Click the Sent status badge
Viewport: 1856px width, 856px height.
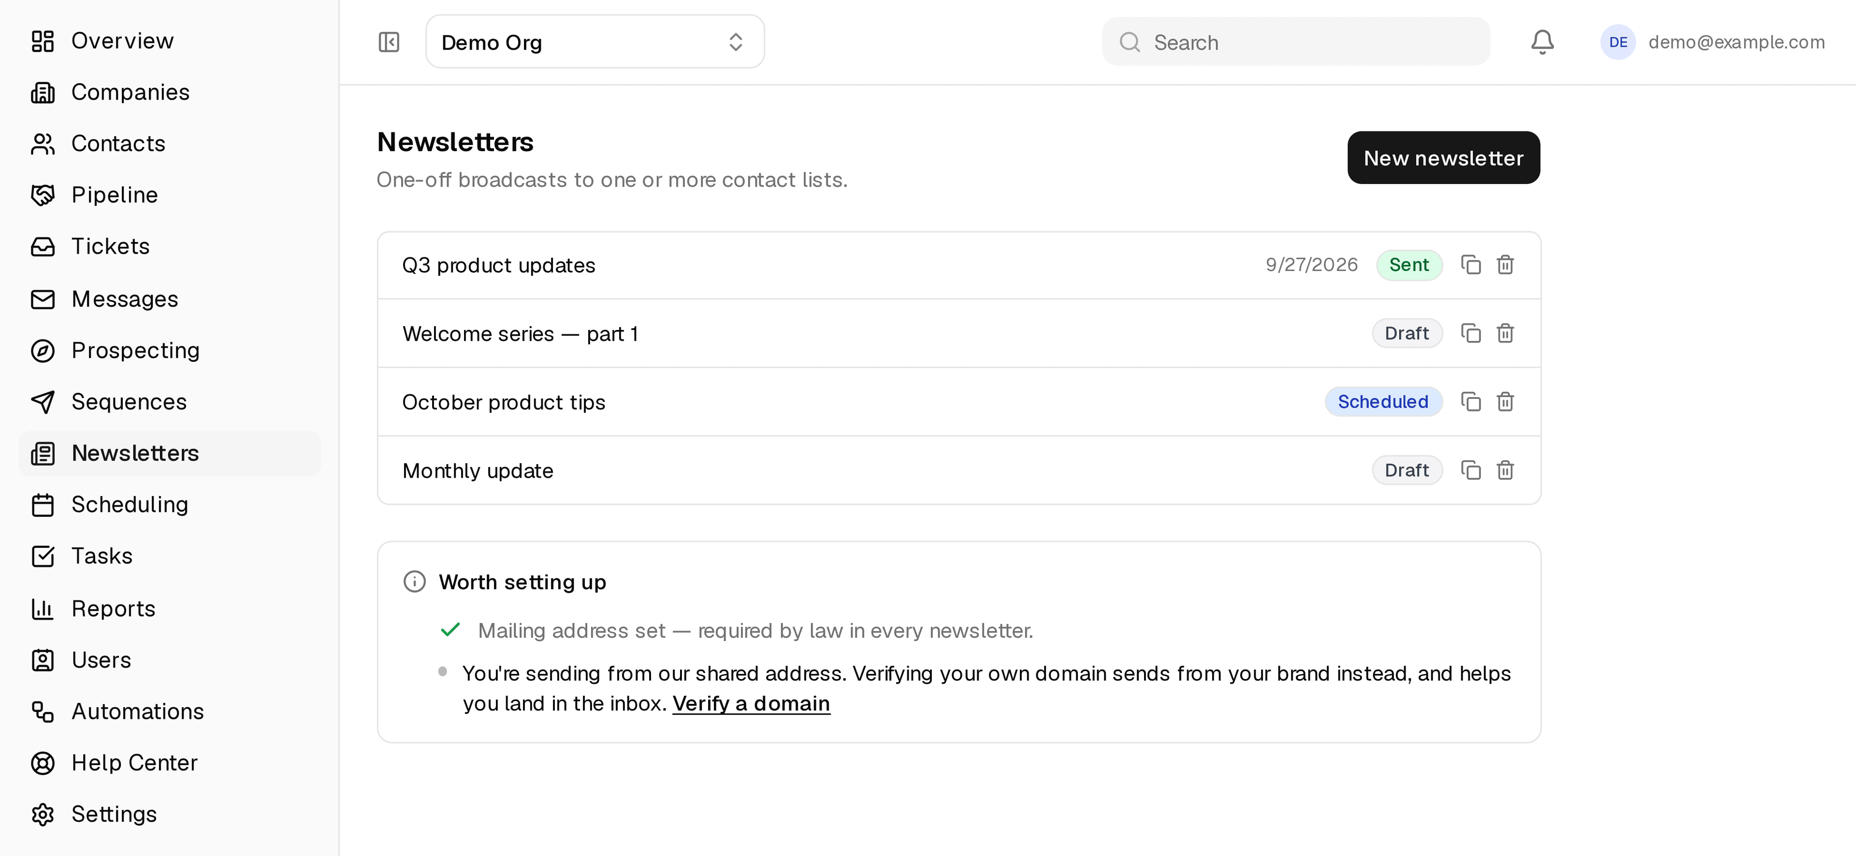pos(1408,265)
